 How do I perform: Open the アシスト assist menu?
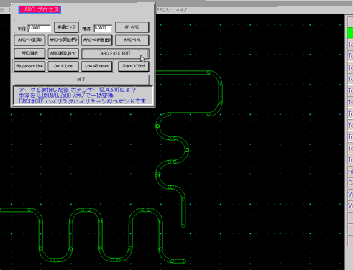(x=164, y=10)
